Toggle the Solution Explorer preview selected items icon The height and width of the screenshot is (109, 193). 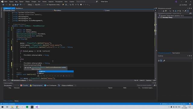coord(188,11)
